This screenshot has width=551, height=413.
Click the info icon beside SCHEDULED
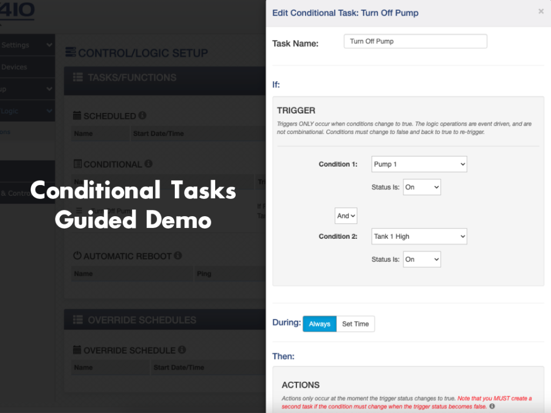click(142, 115)
